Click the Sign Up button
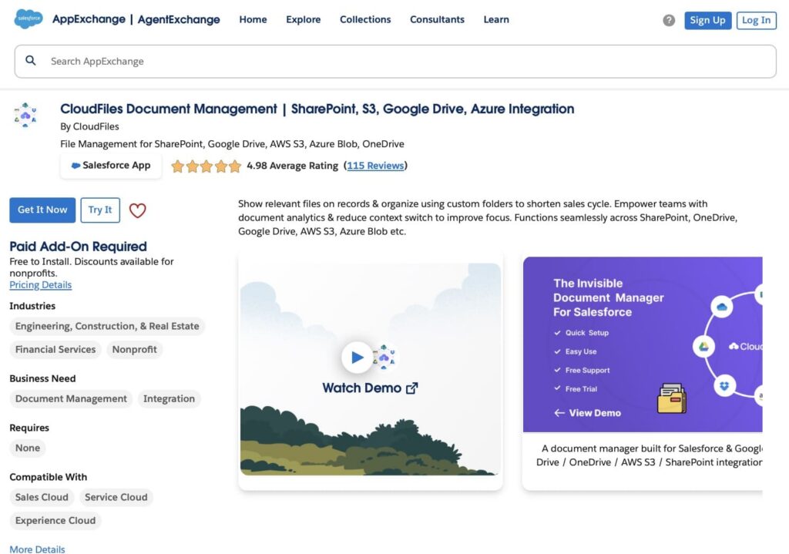 point(707,21)
